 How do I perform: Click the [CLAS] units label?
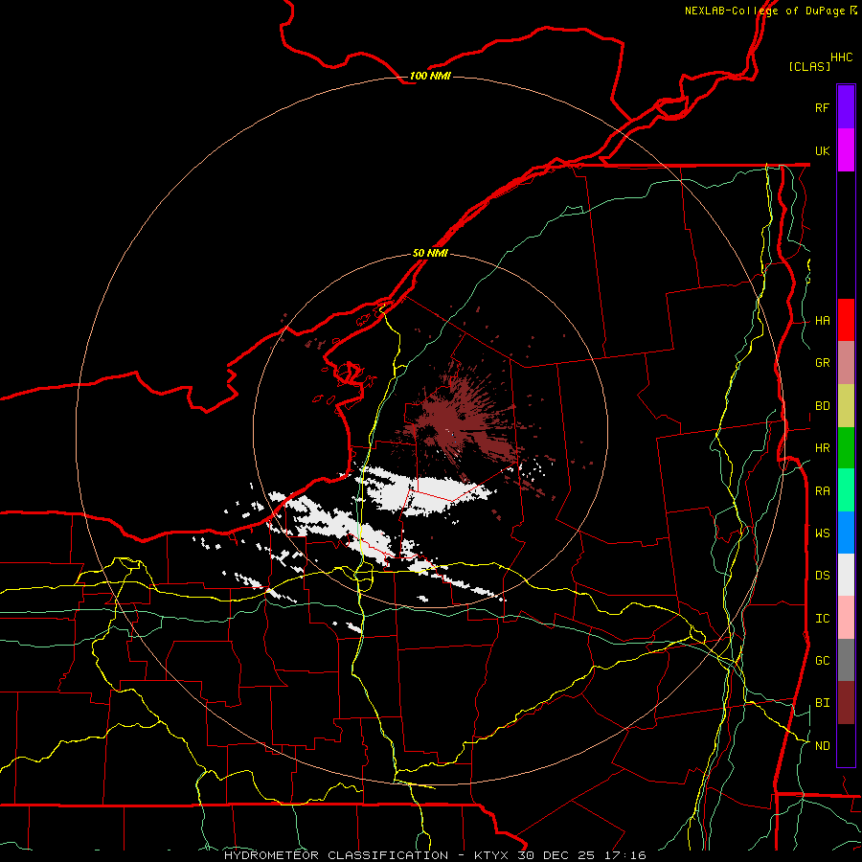pos(809,66)
